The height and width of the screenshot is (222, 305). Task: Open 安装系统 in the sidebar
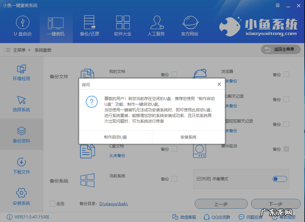(21, 197)
